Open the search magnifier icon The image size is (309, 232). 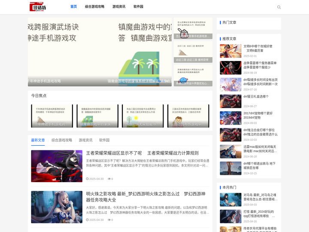pos(279,7)
